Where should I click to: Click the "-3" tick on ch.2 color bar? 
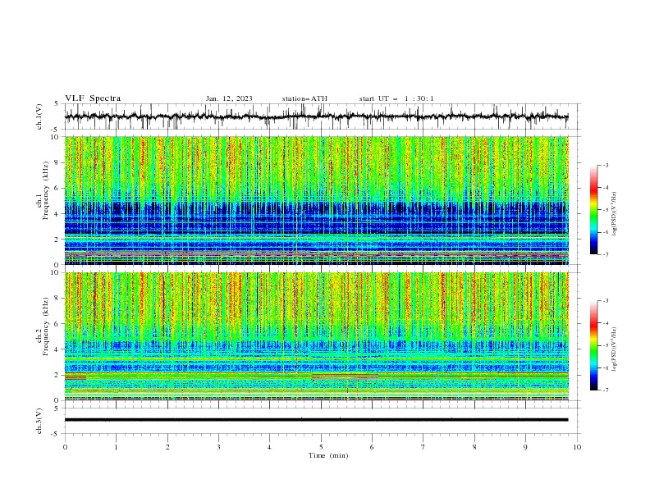(605, 301)
